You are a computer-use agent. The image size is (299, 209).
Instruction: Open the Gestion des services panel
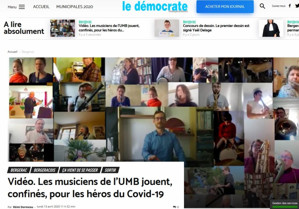[x=284, y=204]
